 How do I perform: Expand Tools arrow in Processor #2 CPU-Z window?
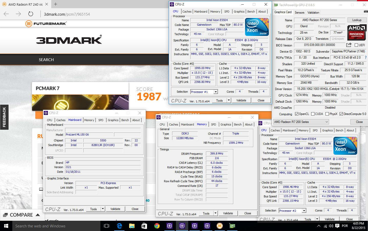tap(317, 219)
